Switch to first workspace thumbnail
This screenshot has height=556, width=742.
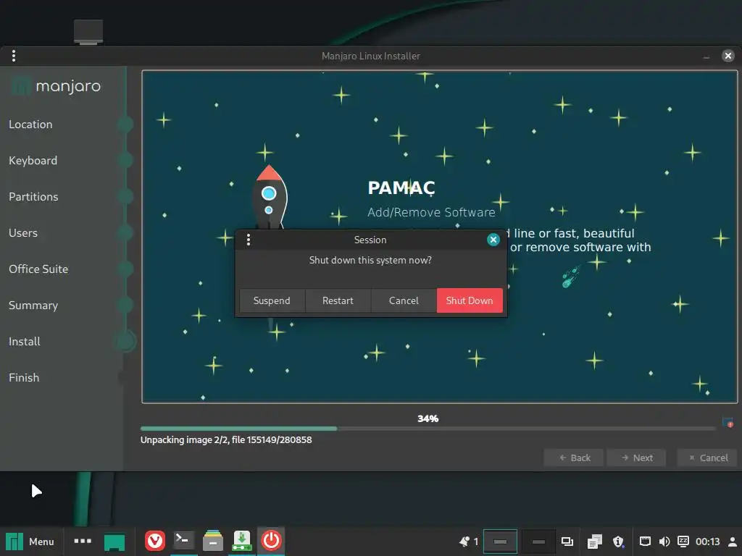click(500, 542)
